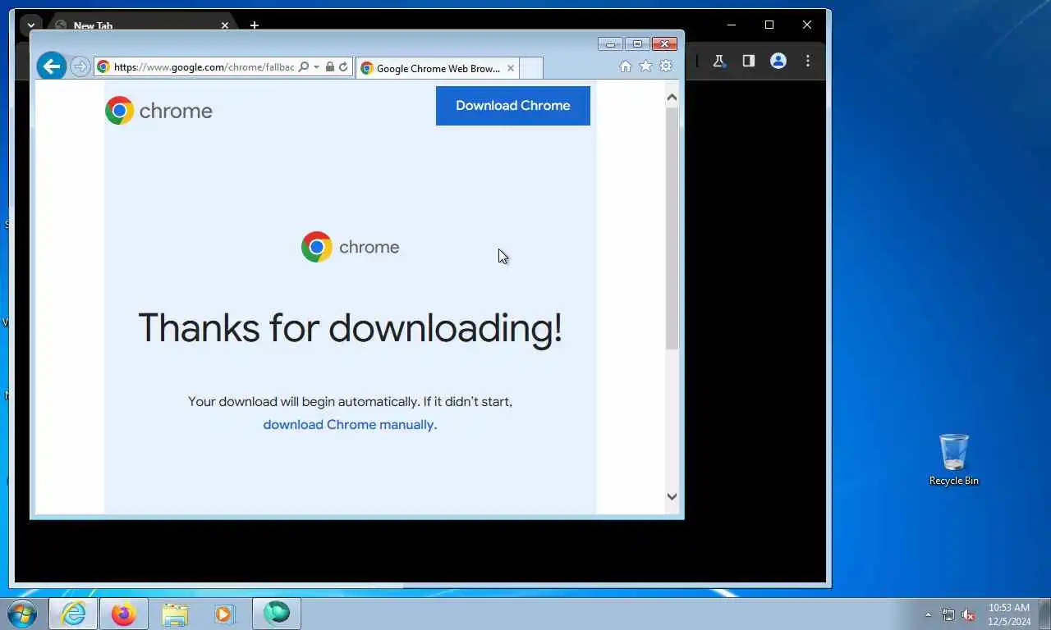The image size is (1051, 630).
Task: Add a new tab in the Chrome window
Action: click(x=255, y=25)
